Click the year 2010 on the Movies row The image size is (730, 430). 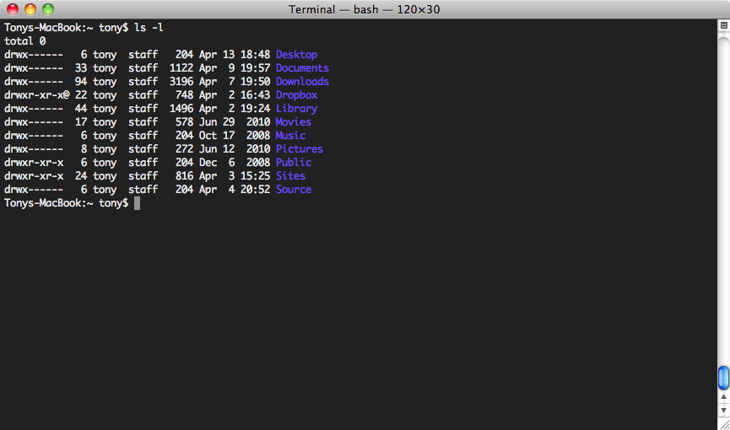pyautogui.click(x=258, y=122)
